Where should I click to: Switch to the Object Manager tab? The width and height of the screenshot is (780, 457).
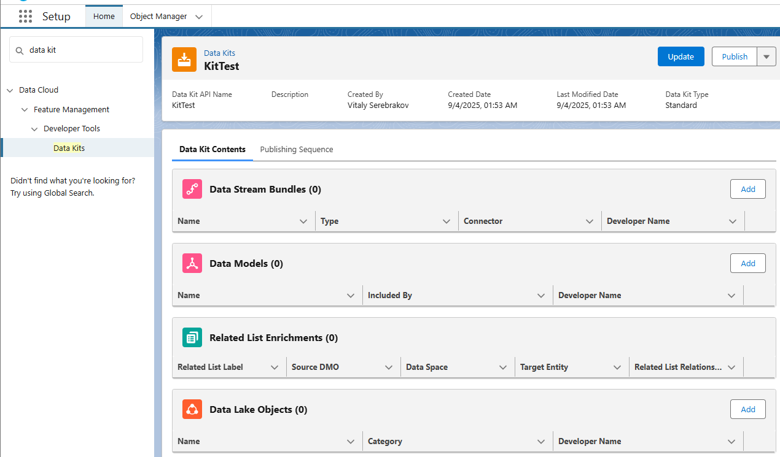(158, 17)
